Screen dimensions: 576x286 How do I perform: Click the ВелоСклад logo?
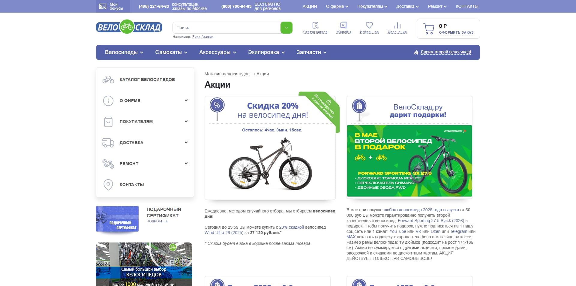pyautogui.click(x=129, y=27)
